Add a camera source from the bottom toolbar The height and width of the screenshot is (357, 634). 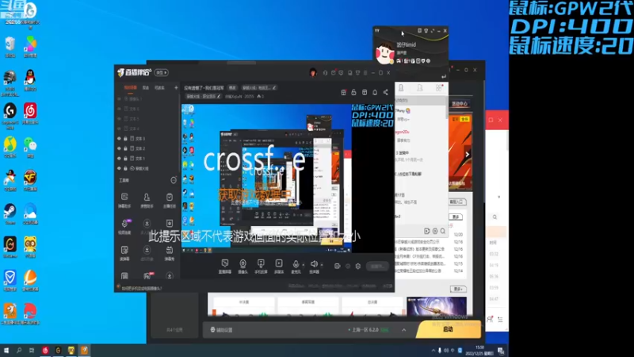tap(243, 266)
